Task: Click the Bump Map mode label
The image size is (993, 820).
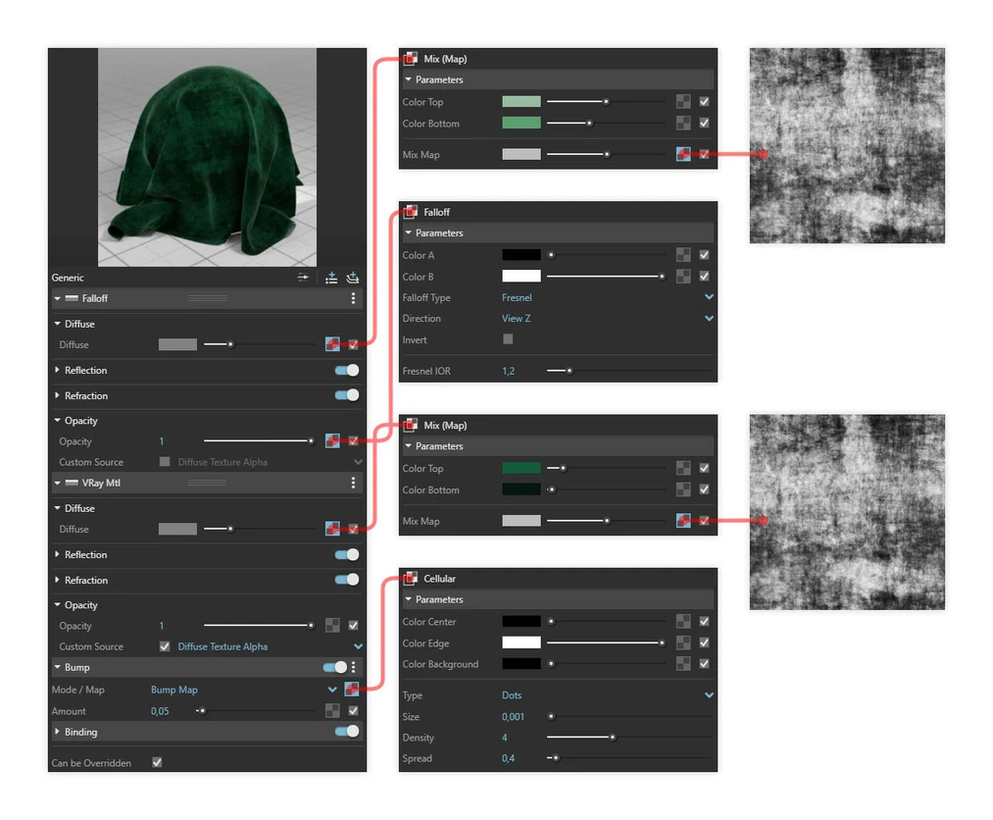Action: click(x=174, y=690)
